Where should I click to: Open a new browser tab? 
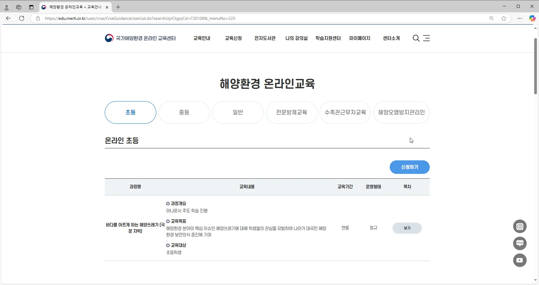[118, 7]
